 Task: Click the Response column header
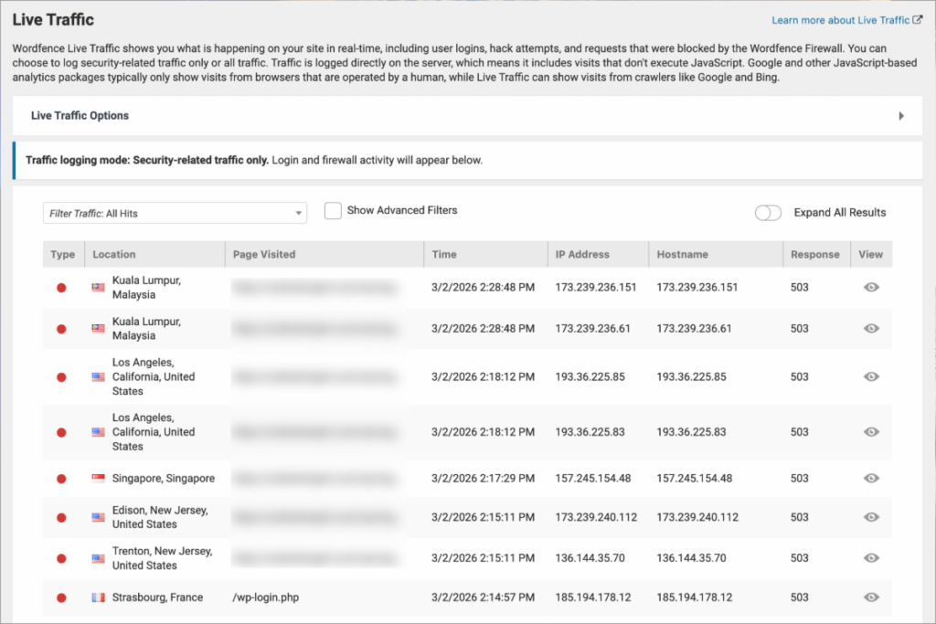point(814,255)
